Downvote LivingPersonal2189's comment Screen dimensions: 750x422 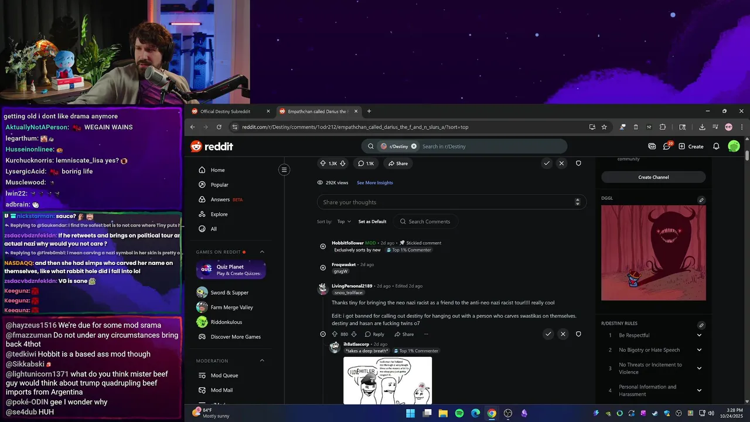click(354, 334)
